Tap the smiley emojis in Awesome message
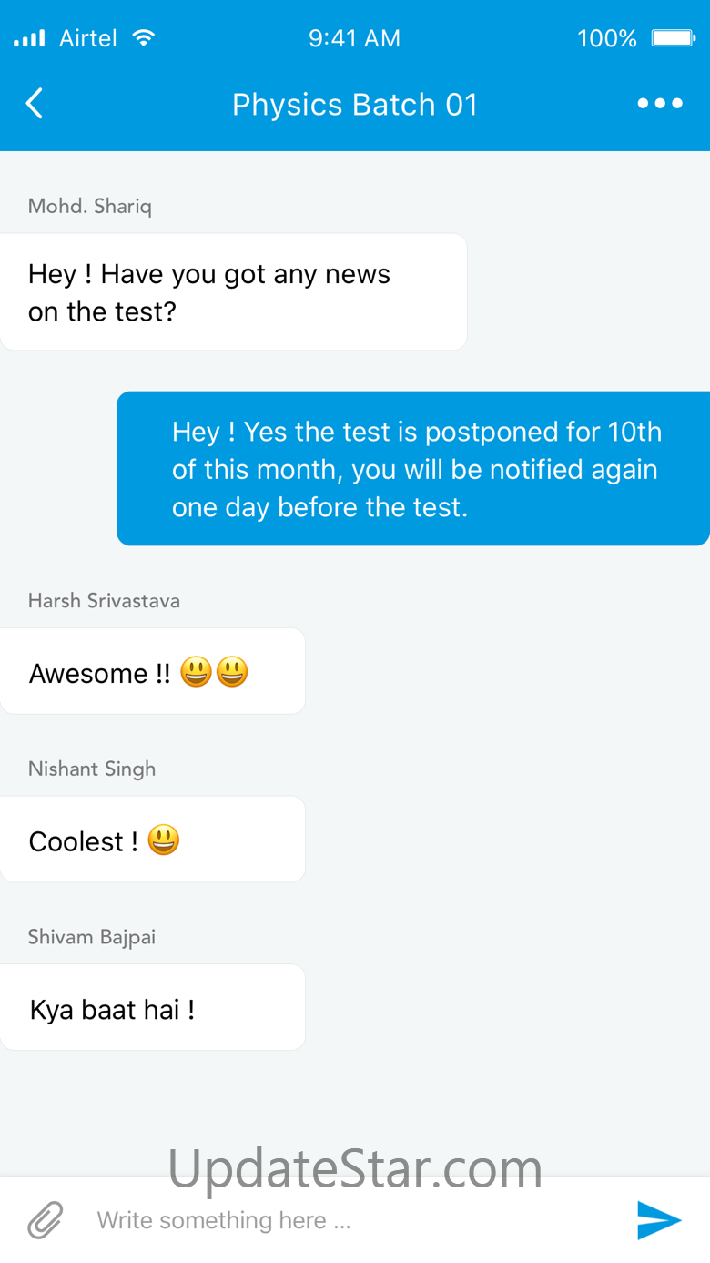 click(214, 672)
